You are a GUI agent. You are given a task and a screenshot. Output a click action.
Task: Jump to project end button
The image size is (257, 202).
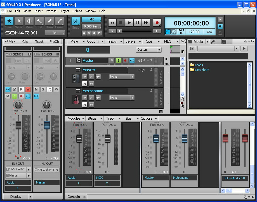coord(157,31)
